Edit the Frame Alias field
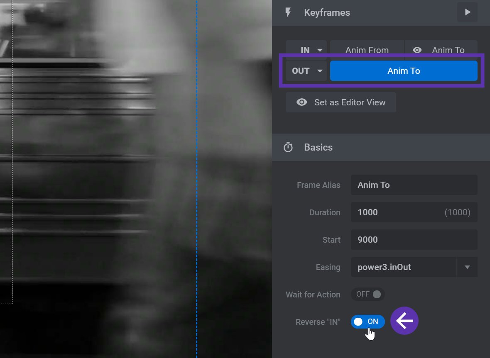Screen dimensions: 490x358 [414, 185]
